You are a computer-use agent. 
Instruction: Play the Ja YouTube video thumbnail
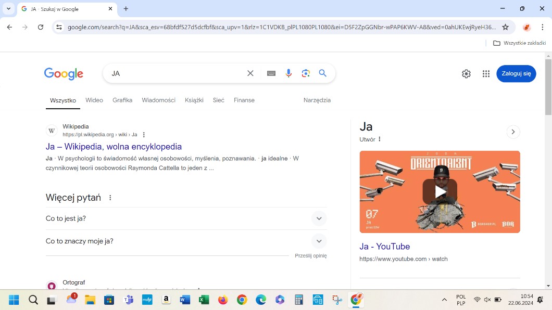[x=440, y=192]
